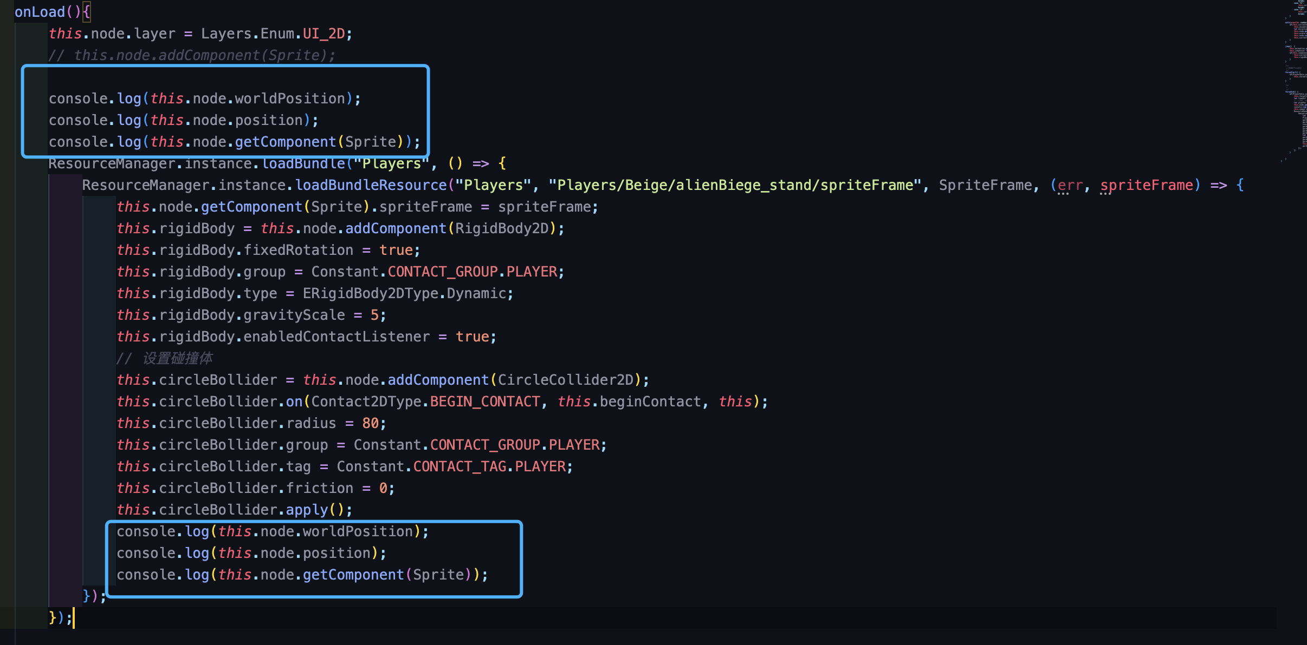Click the loadBundle function call

pyautogui.click(x=303, y=163)
